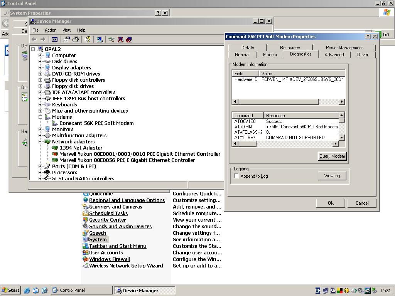Screen dimensions: 395x296
Task: Click the Print icon in Device Manager toolbar
Action: pyautogui.click(x=76, y=40)
